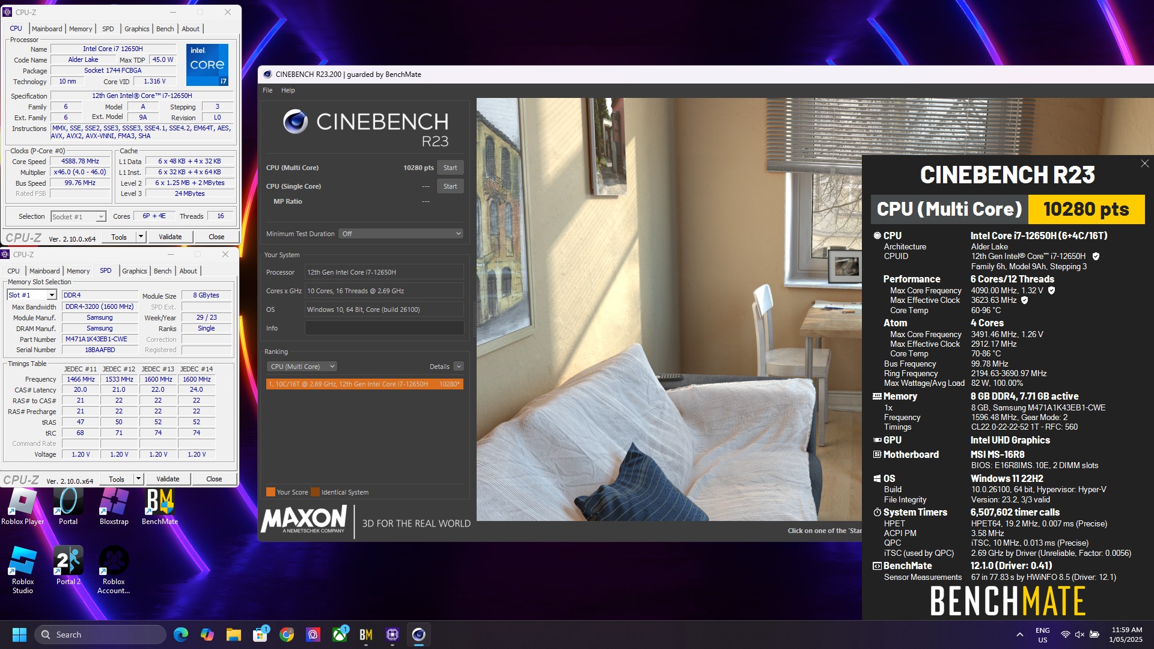
Task: Click Close button in lower CPU-Z window
Action: 214,479
